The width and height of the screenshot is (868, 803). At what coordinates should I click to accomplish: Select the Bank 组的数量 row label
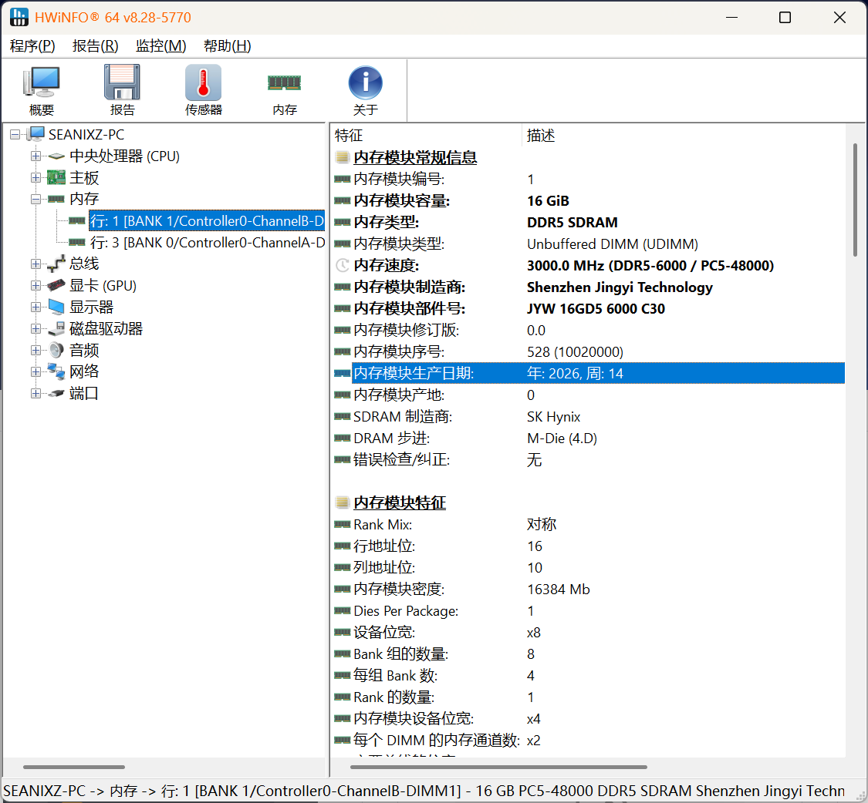pyautogui.click(x=400, y=654)
